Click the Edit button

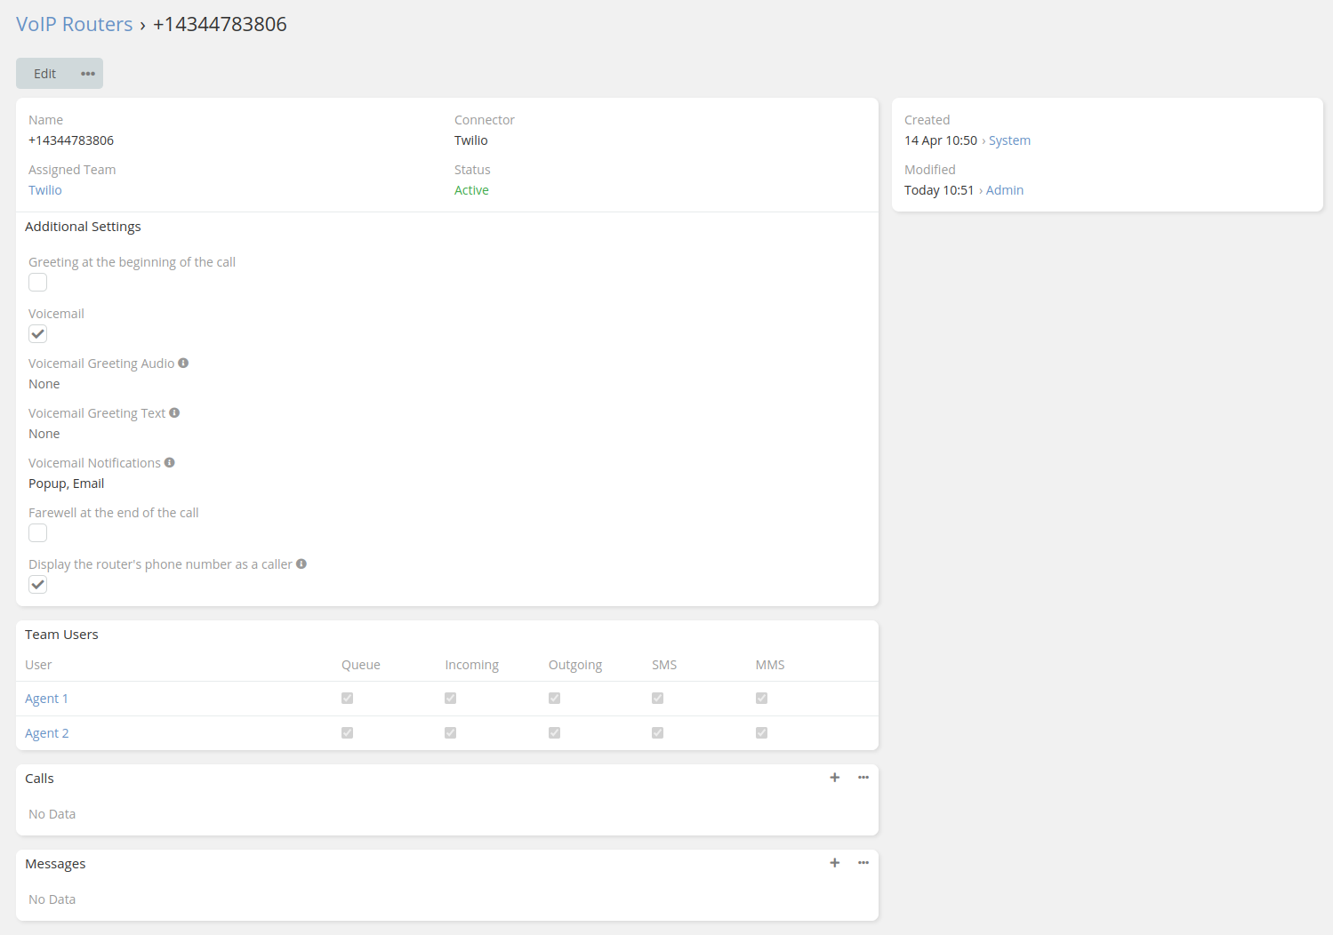point(44,73)
